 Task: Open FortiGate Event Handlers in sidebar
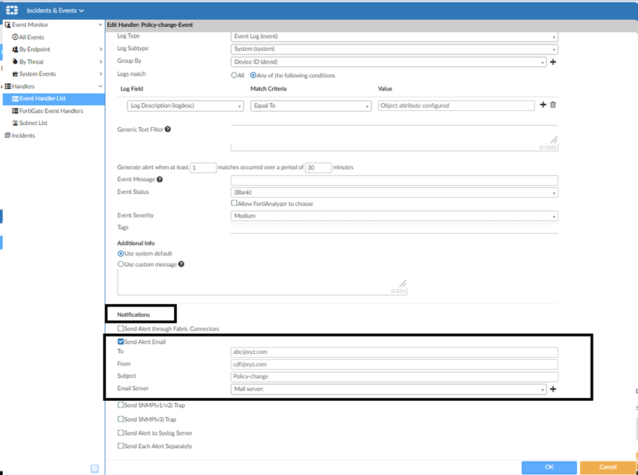point(51,111)
